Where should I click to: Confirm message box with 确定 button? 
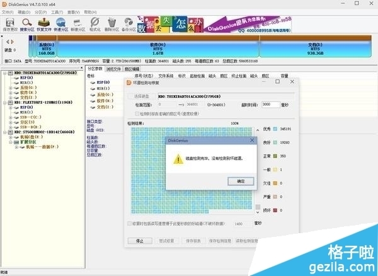click(x=241, y=181)
